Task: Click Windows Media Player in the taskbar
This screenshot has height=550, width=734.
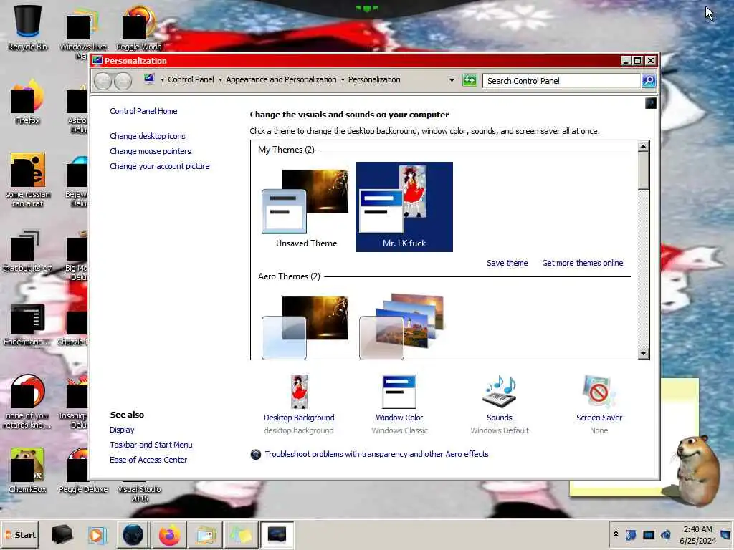Action: 97,534
